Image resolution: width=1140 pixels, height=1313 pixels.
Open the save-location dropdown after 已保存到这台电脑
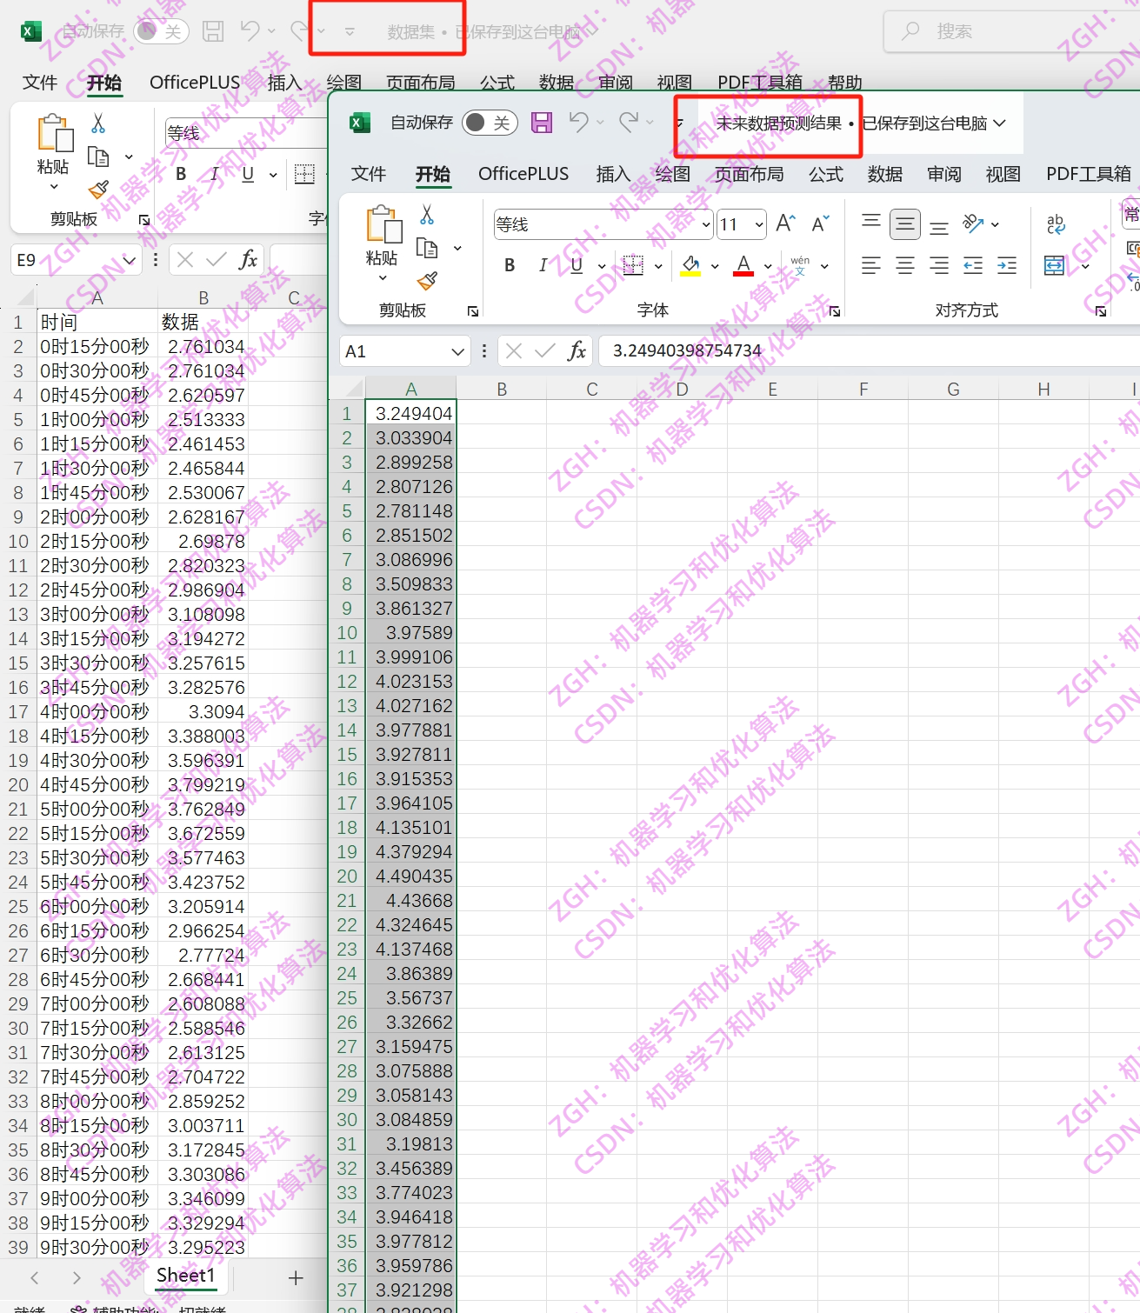(999, 123)
